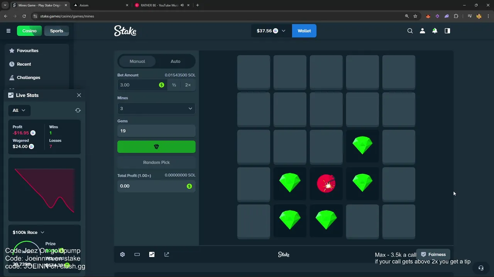Click the Random Pick button

point(156,162)
